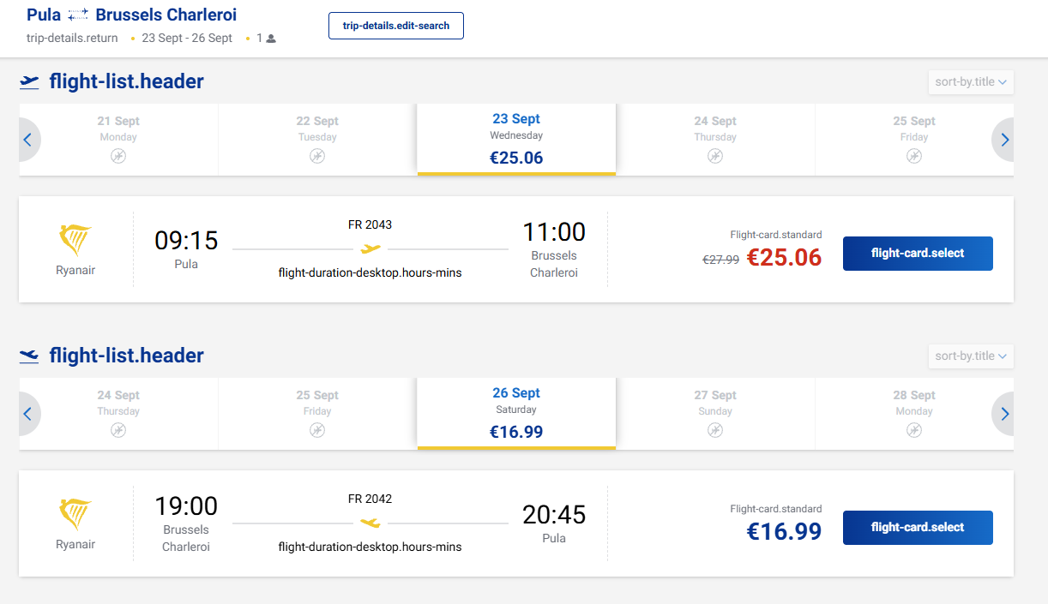Select the €25.06 Pula to Charleroi flight
The height and width of the screenshot is (604, 1048).
pos(918,254)
